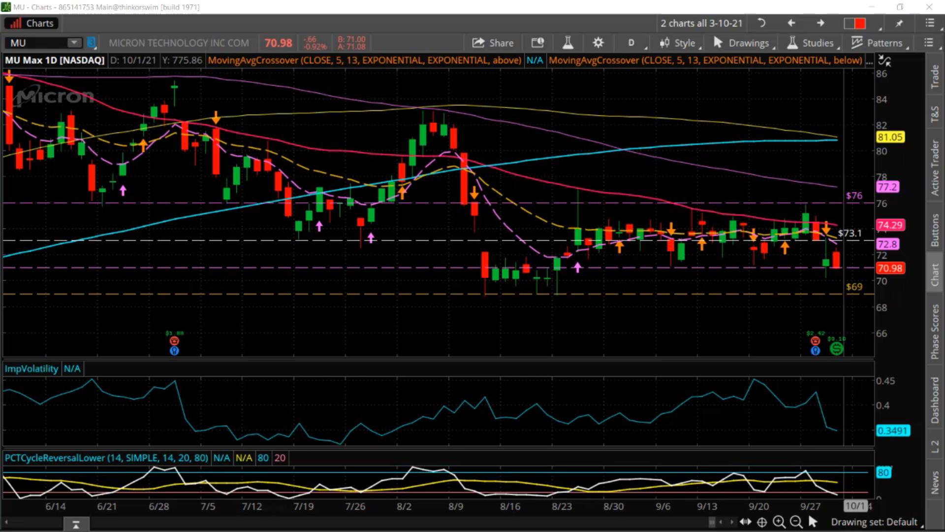Image resolution: width=945 pixels, height=532 pixels.
Task: Click the red earnings phone icon near 9/27
Action: pos(816,341)
